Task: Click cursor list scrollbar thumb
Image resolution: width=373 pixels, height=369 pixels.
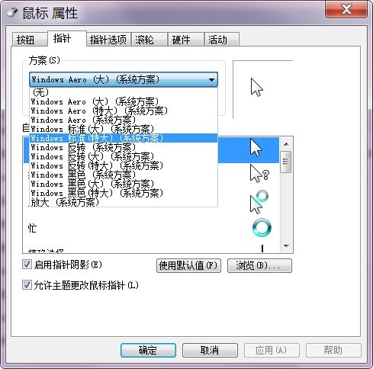Action: 286,162
